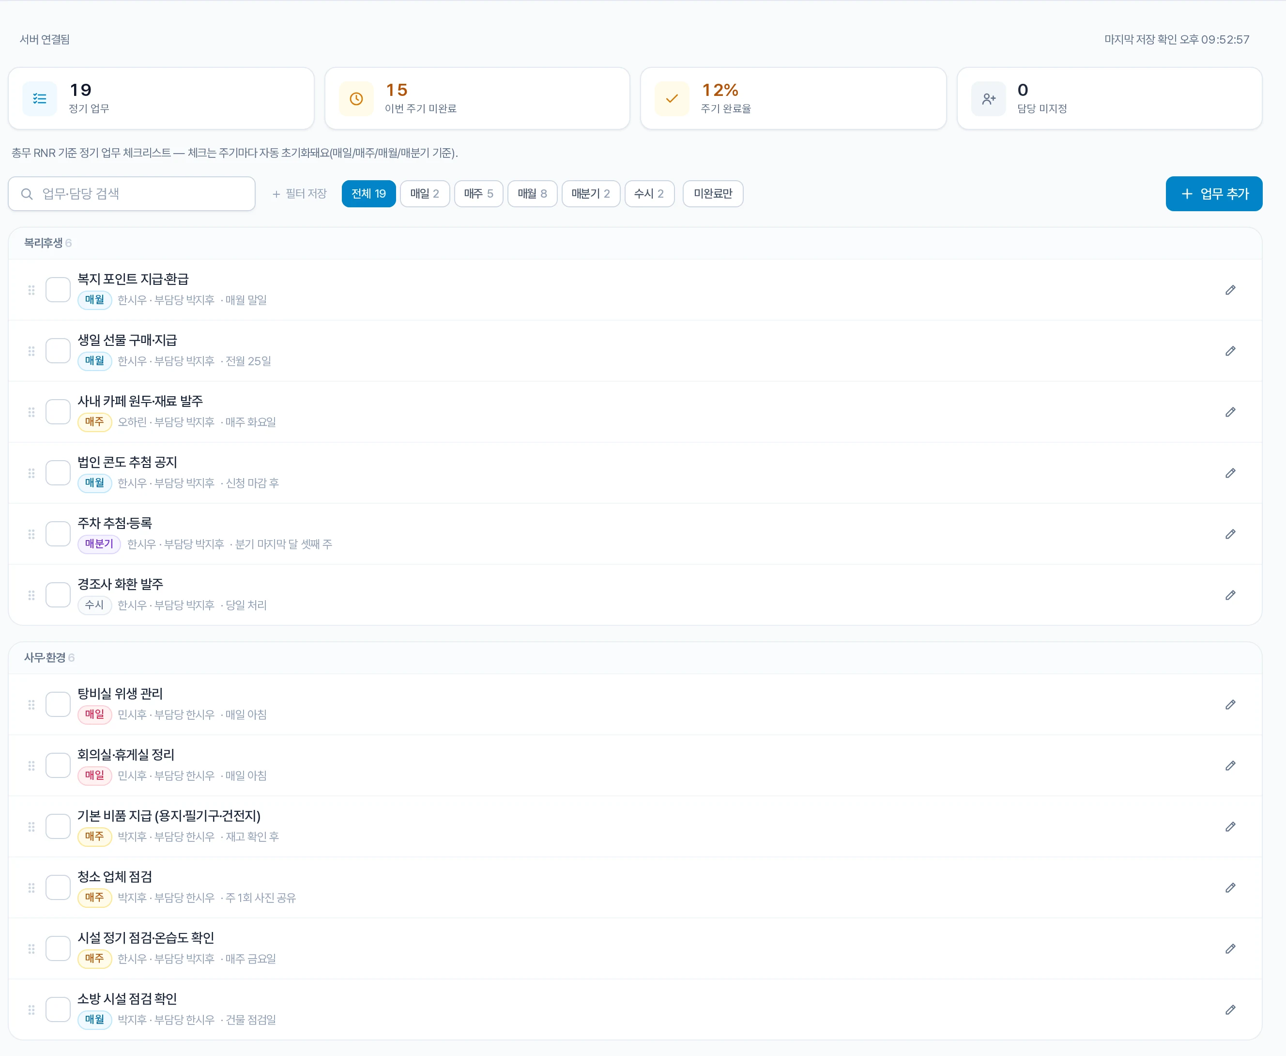
Task: Focus the 업무·담당 검색 search field
Action: 132,193
